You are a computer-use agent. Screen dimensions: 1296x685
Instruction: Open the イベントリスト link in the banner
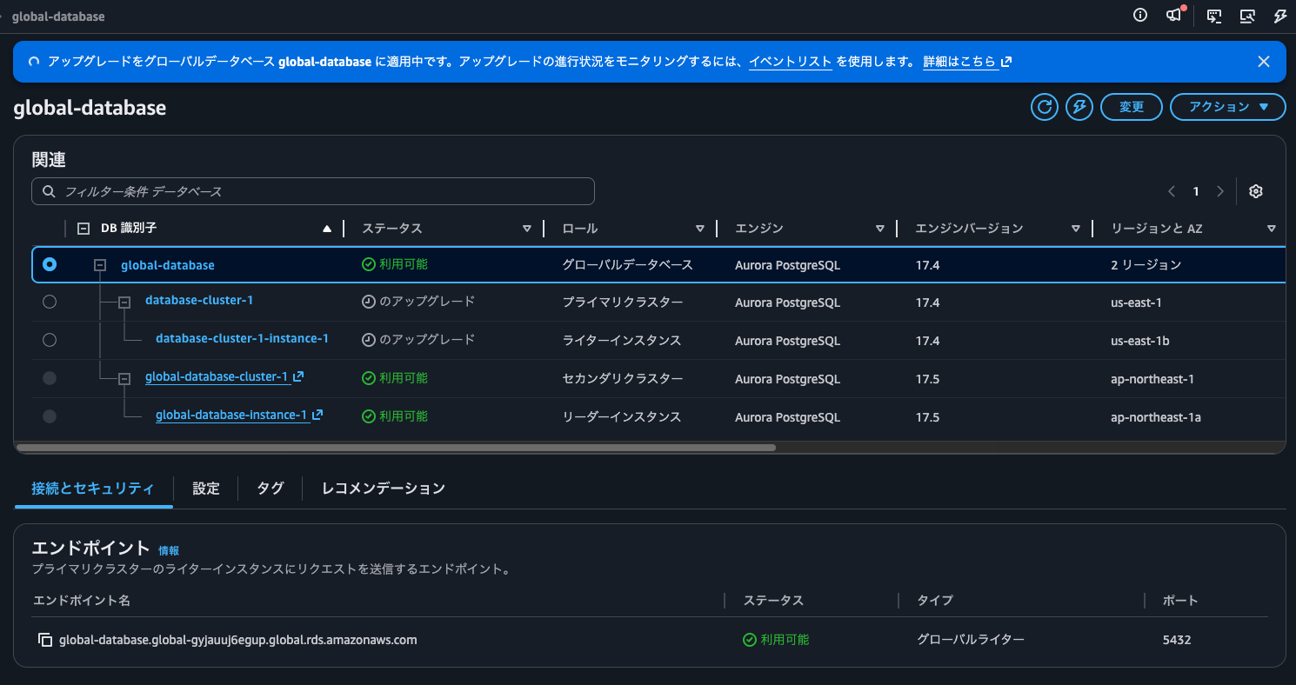790,62
